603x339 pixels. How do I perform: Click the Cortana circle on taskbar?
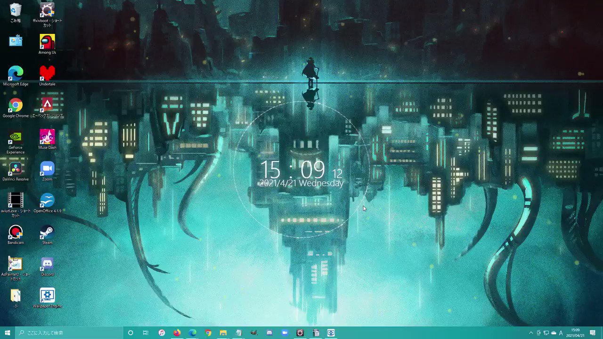130,333
